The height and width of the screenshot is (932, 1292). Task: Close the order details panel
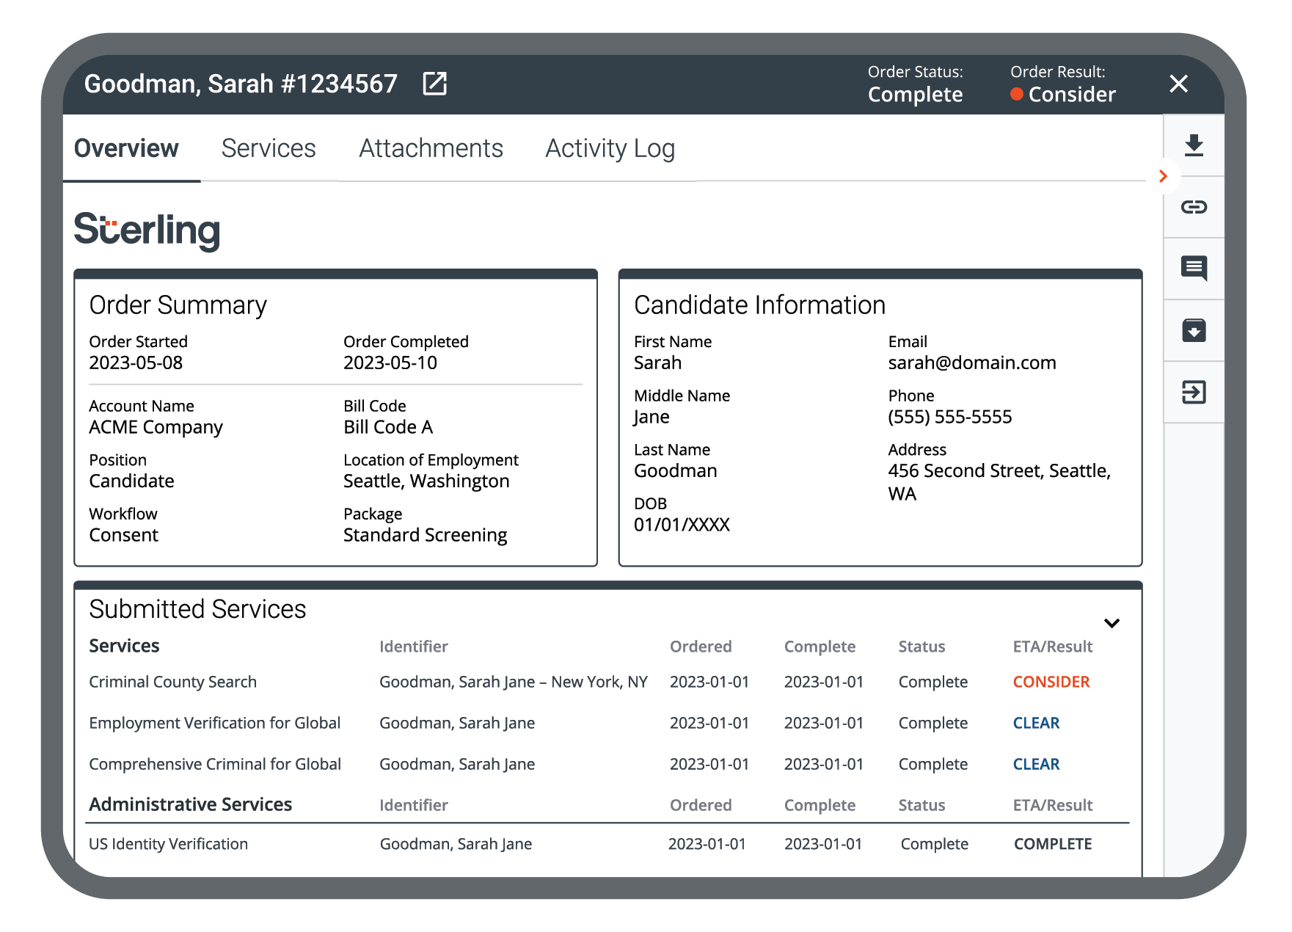pyautogui.click(x=1178, y=84)
